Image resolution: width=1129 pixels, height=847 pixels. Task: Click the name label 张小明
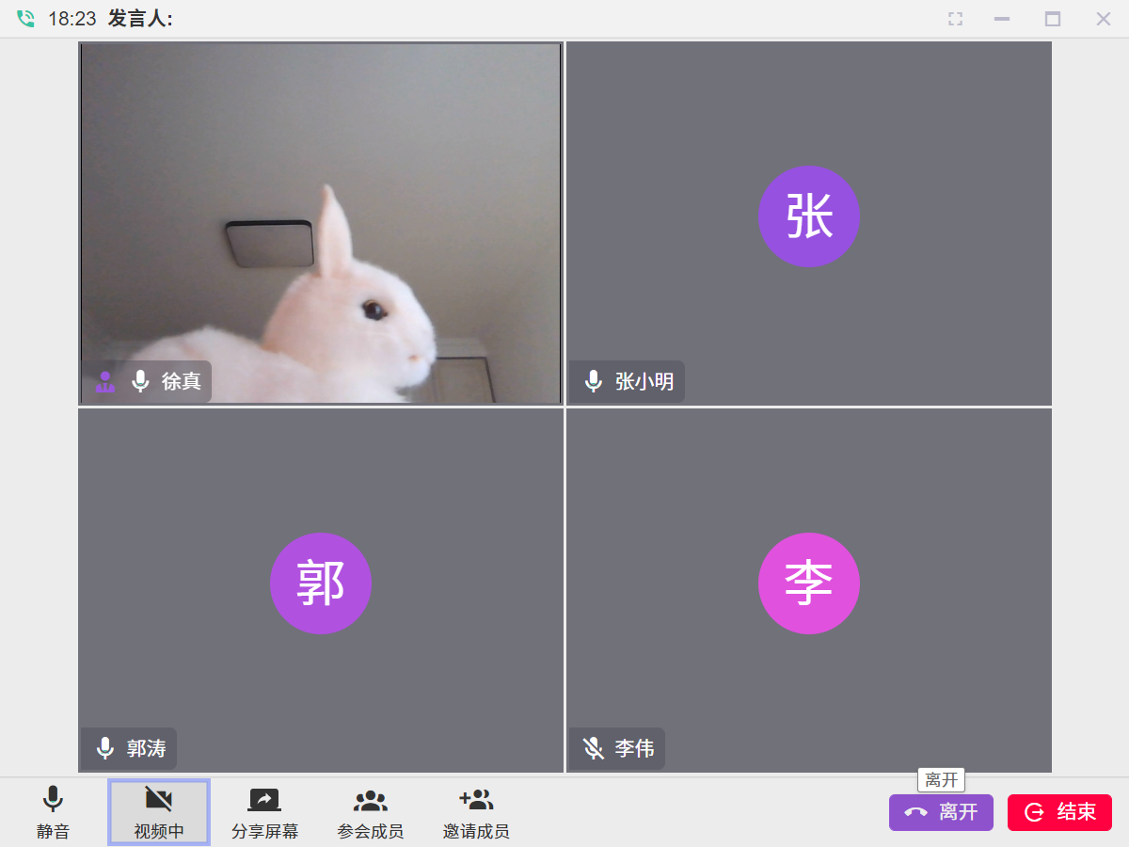644,381
